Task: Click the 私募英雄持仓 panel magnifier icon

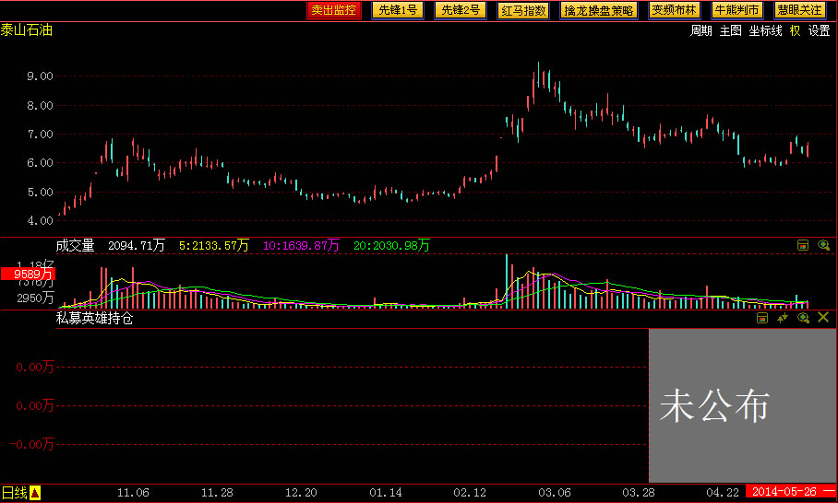Action: (803, 318)
